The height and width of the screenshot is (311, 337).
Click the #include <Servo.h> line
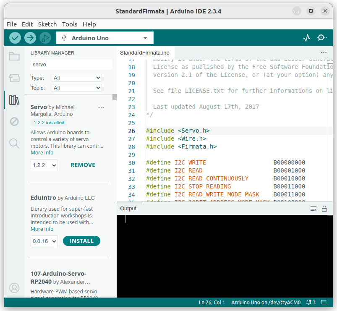(178, 131)
